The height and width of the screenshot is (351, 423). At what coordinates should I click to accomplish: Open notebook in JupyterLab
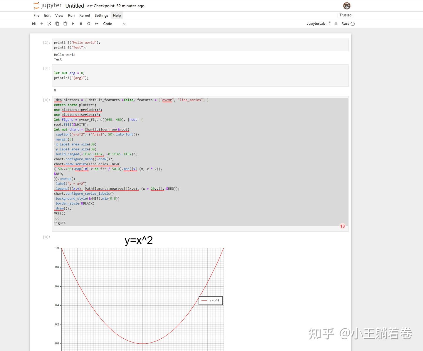pyautogui.click(x=319, y=24)
